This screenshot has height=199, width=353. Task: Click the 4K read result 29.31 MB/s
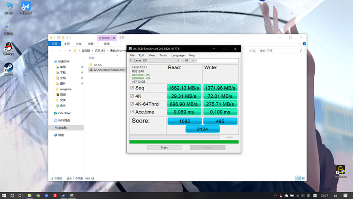tap(184, 96)
